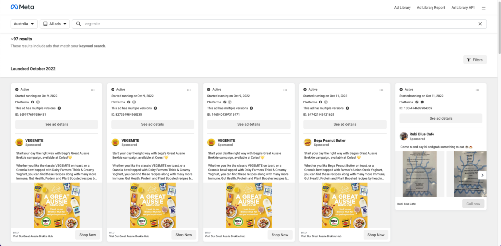Click Rubi Blue Cafe page name link
501x246 pixels.
[x=422, y=134]
